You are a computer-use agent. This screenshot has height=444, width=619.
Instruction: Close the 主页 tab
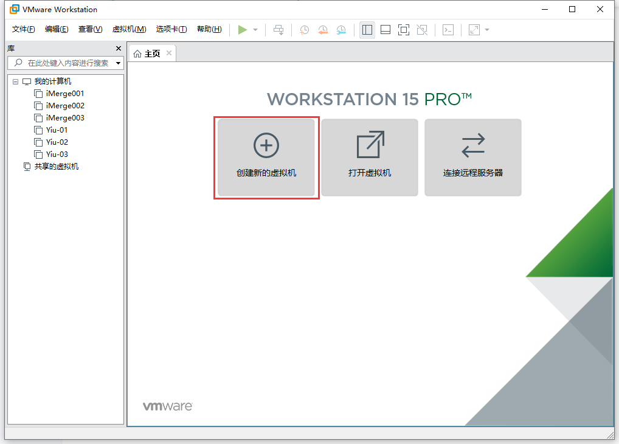coord(169,53)
